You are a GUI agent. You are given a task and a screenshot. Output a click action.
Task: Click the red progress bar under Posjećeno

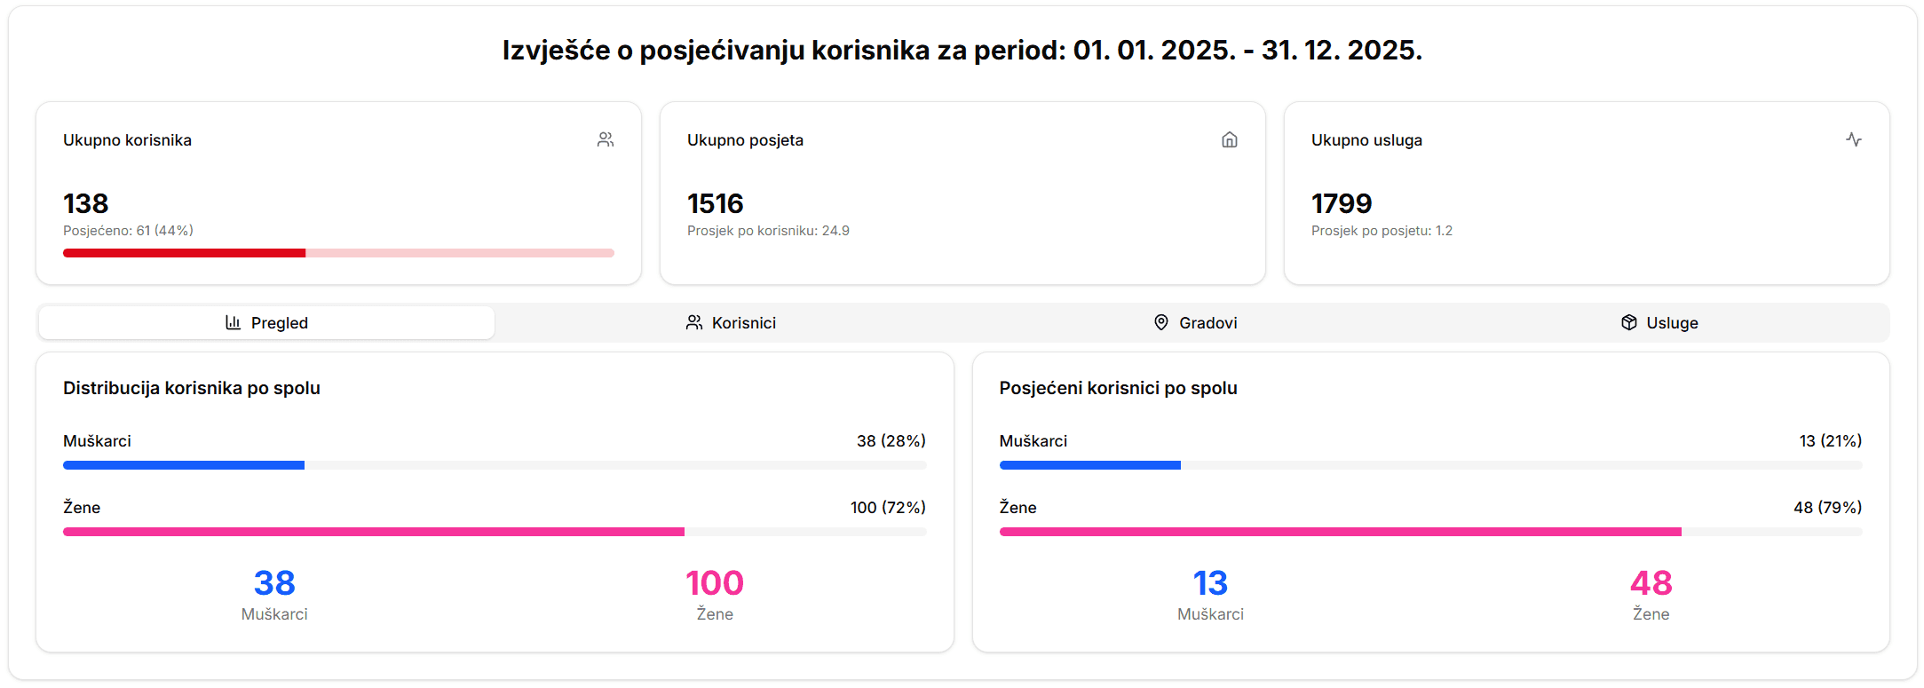[183, 252]
